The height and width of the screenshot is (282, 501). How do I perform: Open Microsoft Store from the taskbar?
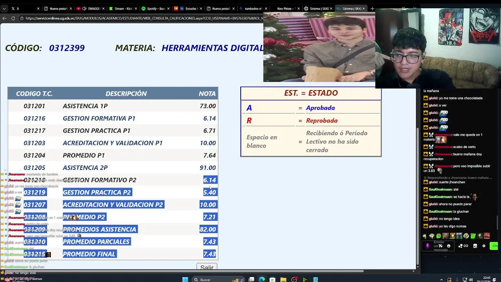pos(272,279)
